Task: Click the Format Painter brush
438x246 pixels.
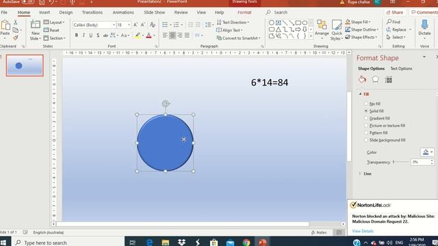Action: pos(15,38)
